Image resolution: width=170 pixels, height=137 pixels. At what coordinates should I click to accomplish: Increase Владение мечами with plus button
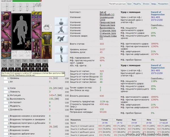[x=68, y=127]
